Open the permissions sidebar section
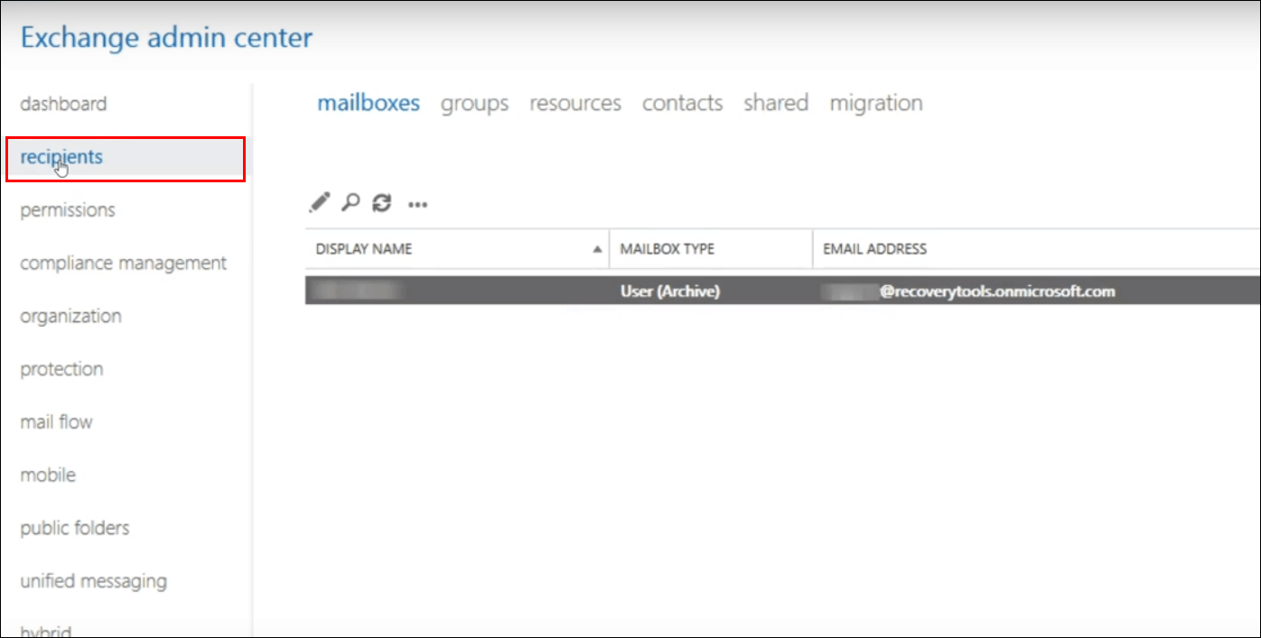 67,209
